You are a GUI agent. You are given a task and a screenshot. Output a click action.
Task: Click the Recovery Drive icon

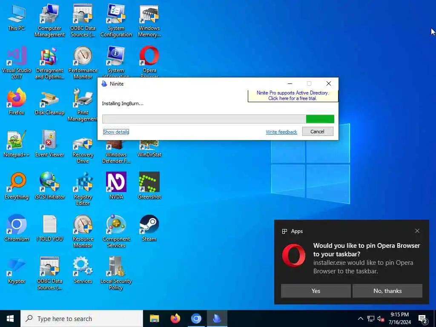coord(83,150)
